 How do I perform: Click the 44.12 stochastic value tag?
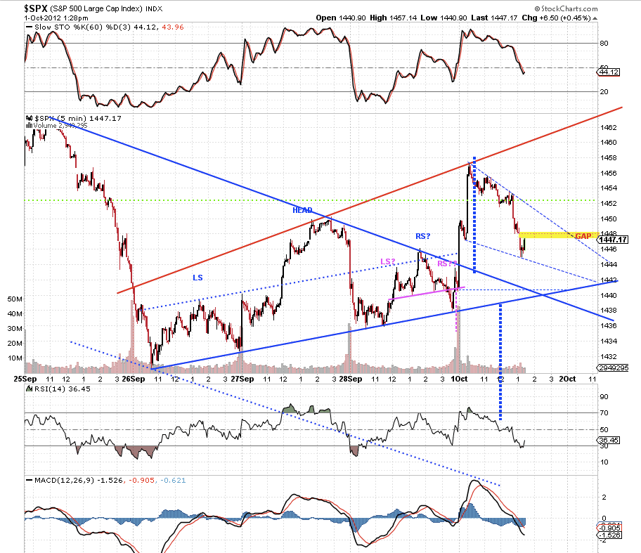pyautogui.click(x=609, y=72)
